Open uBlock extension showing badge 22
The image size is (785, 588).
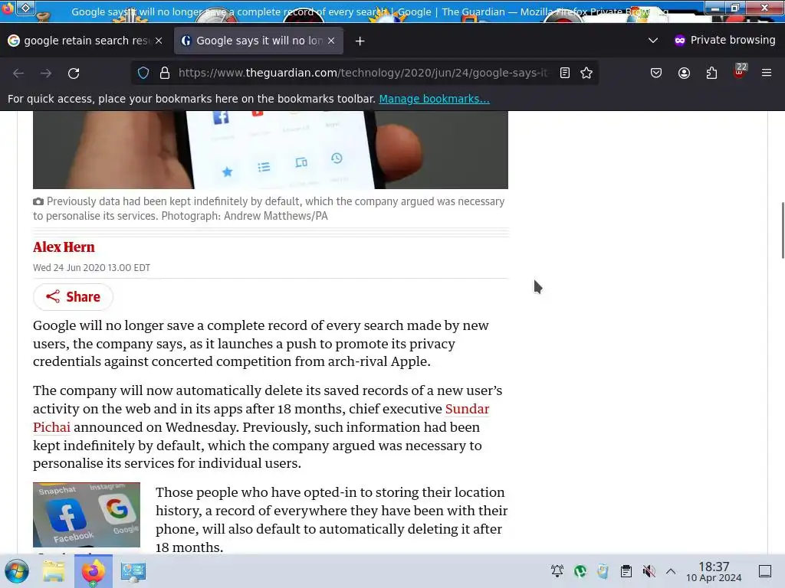[x=739, y=72]
